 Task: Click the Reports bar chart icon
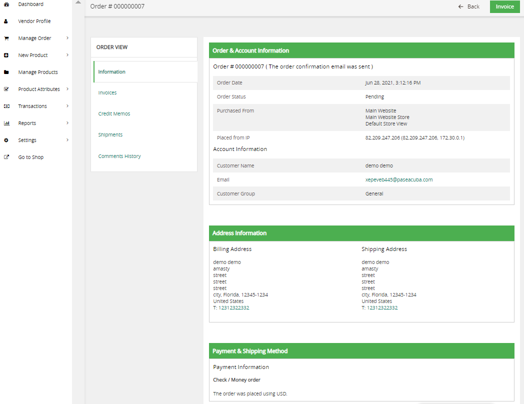[x=6, y=123]
